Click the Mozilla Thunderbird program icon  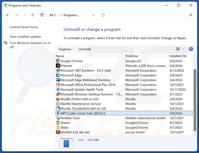click(x=58, y=108)
